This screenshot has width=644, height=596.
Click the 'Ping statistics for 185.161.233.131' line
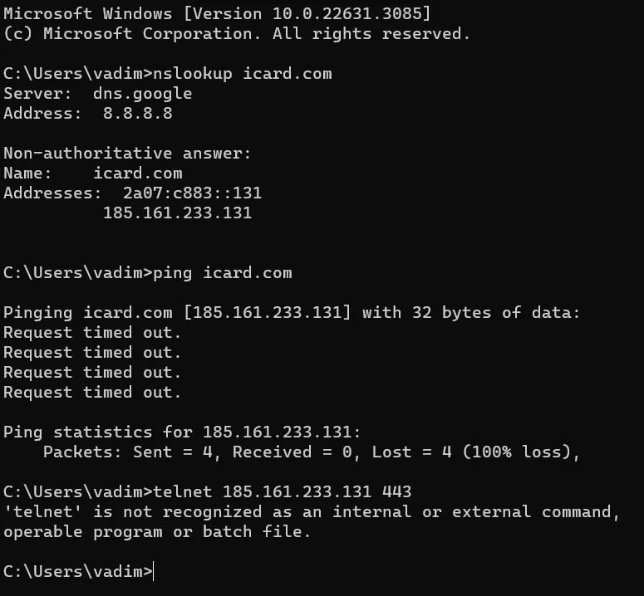pos(182,432)
